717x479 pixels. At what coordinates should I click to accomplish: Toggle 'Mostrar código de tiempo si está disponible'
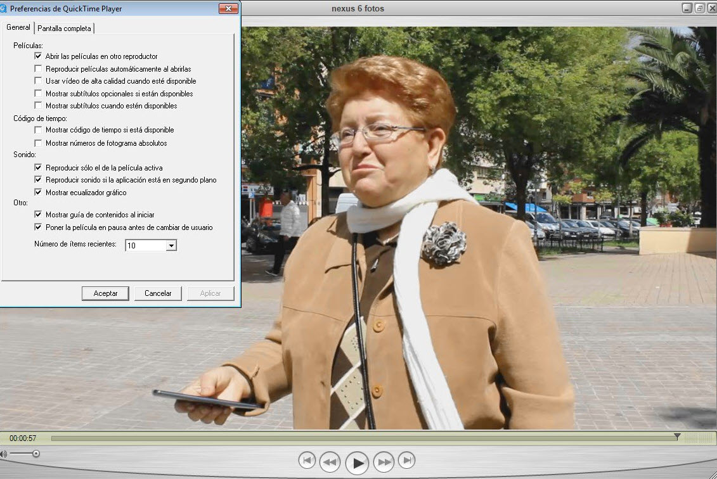click(39, 130)
